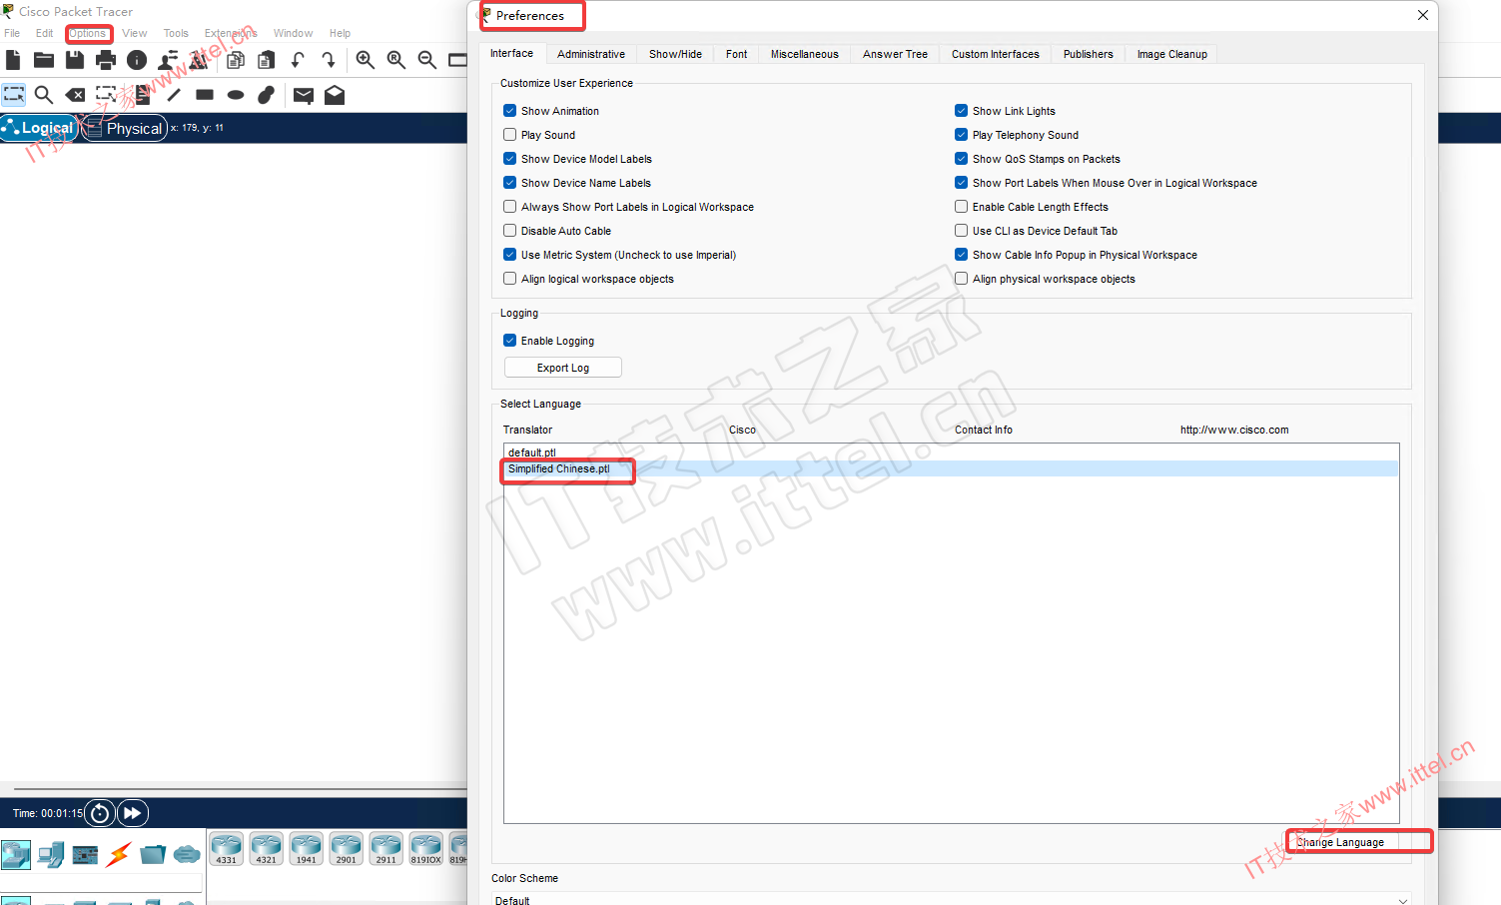Toggle Use Metric System checkbox
Image resolution: width=1501 pixels, height=905 pixels.
click(510, 255)
